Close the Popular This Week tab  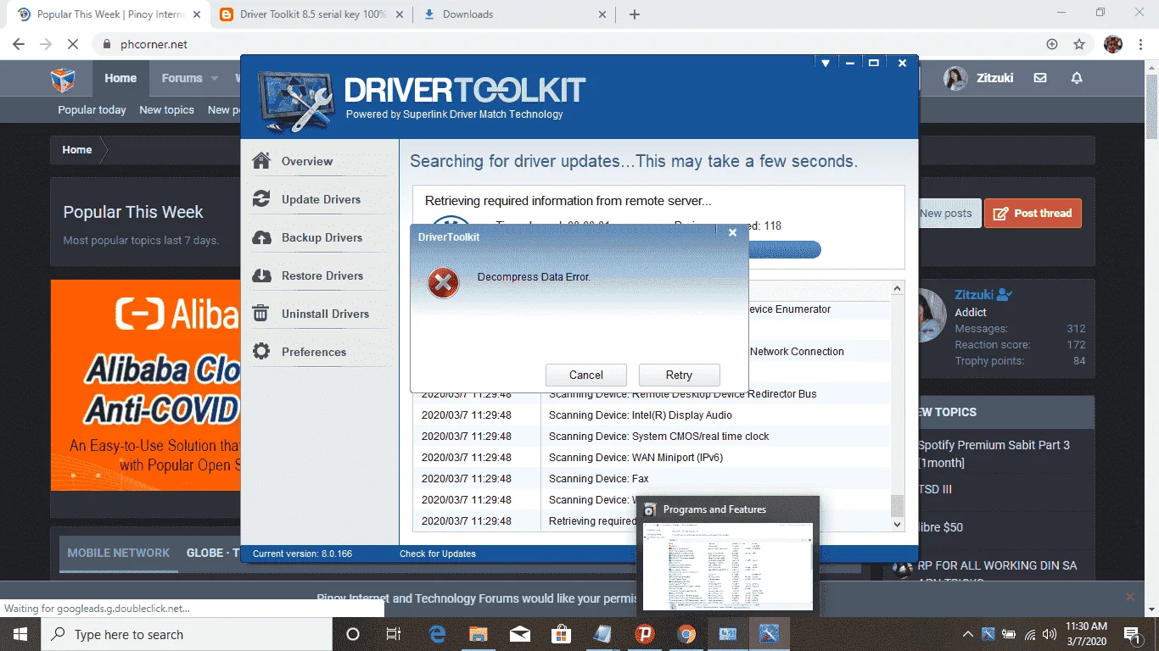[x=198, y=14]
